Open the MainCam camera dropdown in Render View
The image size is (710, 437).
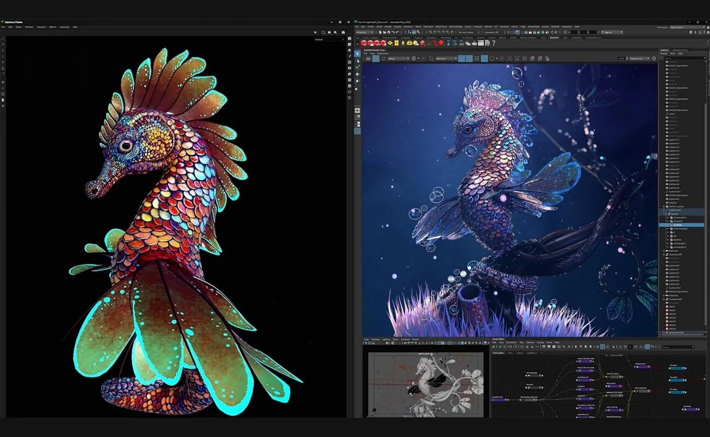point(446,58)
